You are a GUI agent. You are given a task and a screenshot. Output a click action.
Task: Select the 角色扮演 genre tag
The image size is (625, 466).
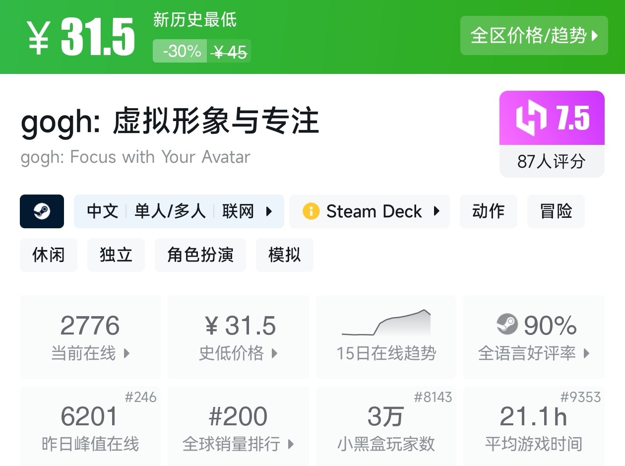[x=200, y=255]
